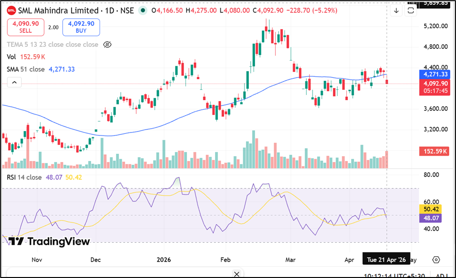Click the blue SMA price label 4,271.33

click(x=434, y=74)
